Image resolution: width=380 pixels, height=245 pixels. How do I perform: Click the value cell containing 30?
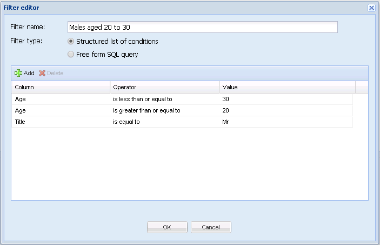286,99
